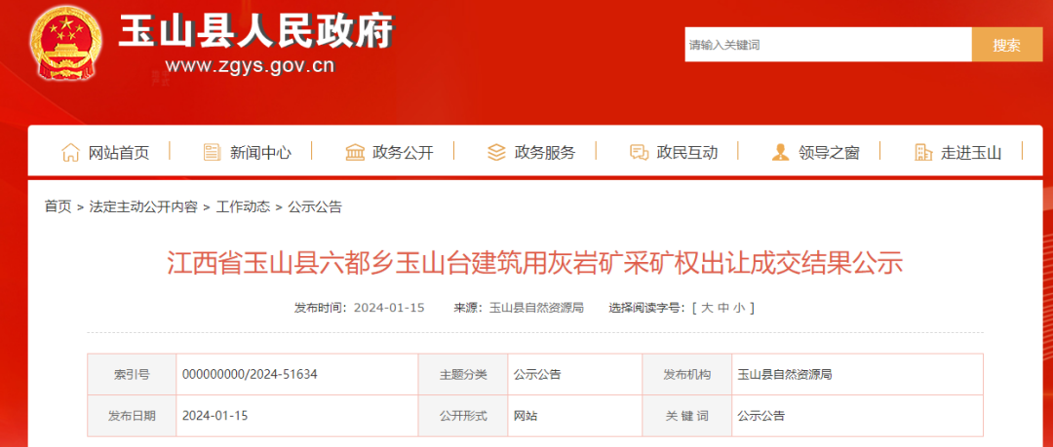The width and height of the screenshot is (1053, 447).
Task: Open the 新闻中心 menu item
Action: [x=260, y=152]
